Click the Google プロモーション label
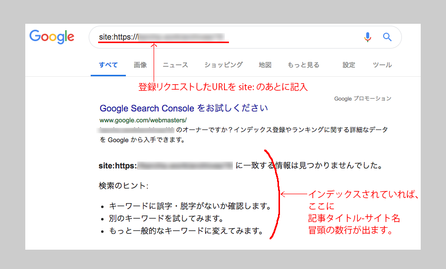 (363, 99)
